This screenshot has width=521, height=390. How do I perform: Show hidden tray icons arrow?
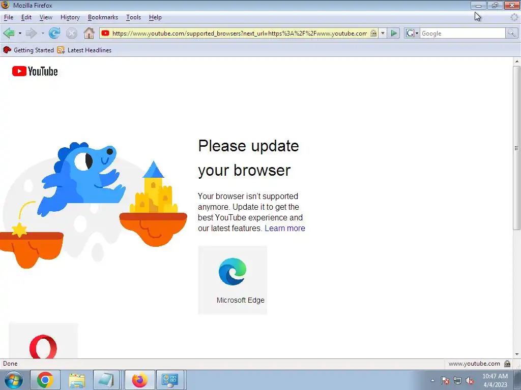click(432, 380)
